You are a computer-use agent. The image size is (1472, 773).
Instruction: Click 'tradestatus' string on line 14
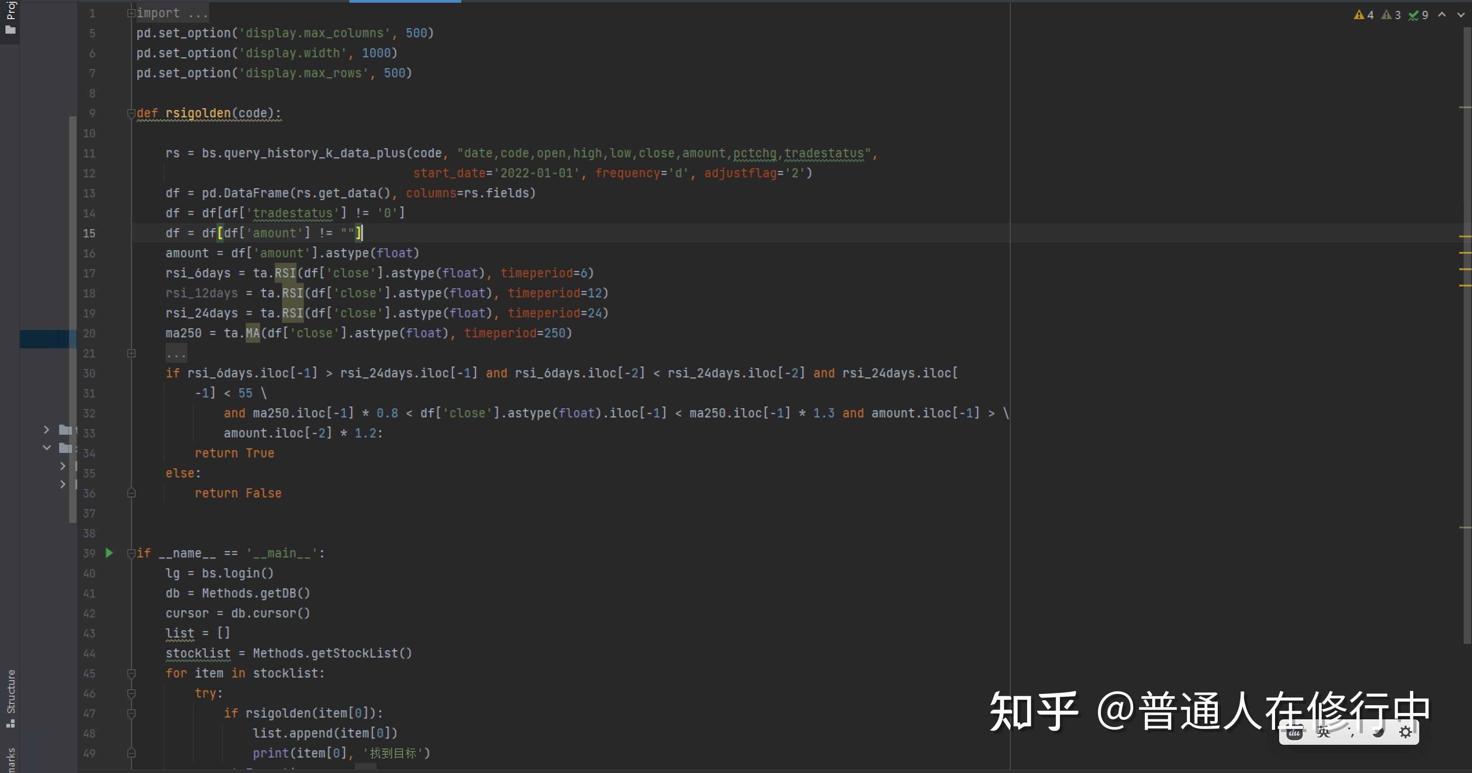click(x=292, y=213)
